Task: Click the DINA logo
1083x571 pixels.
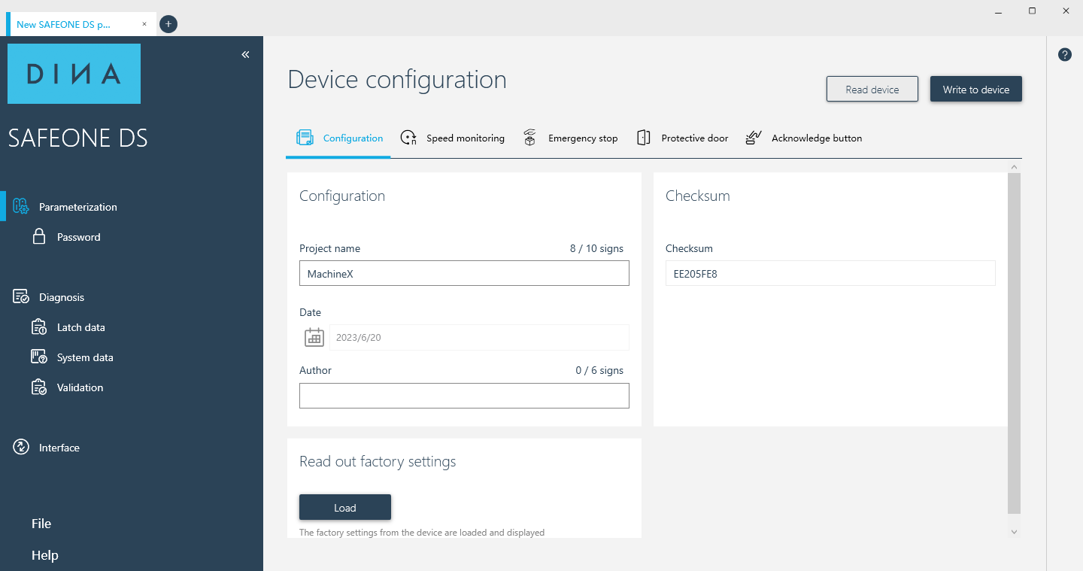Action: 74,74
